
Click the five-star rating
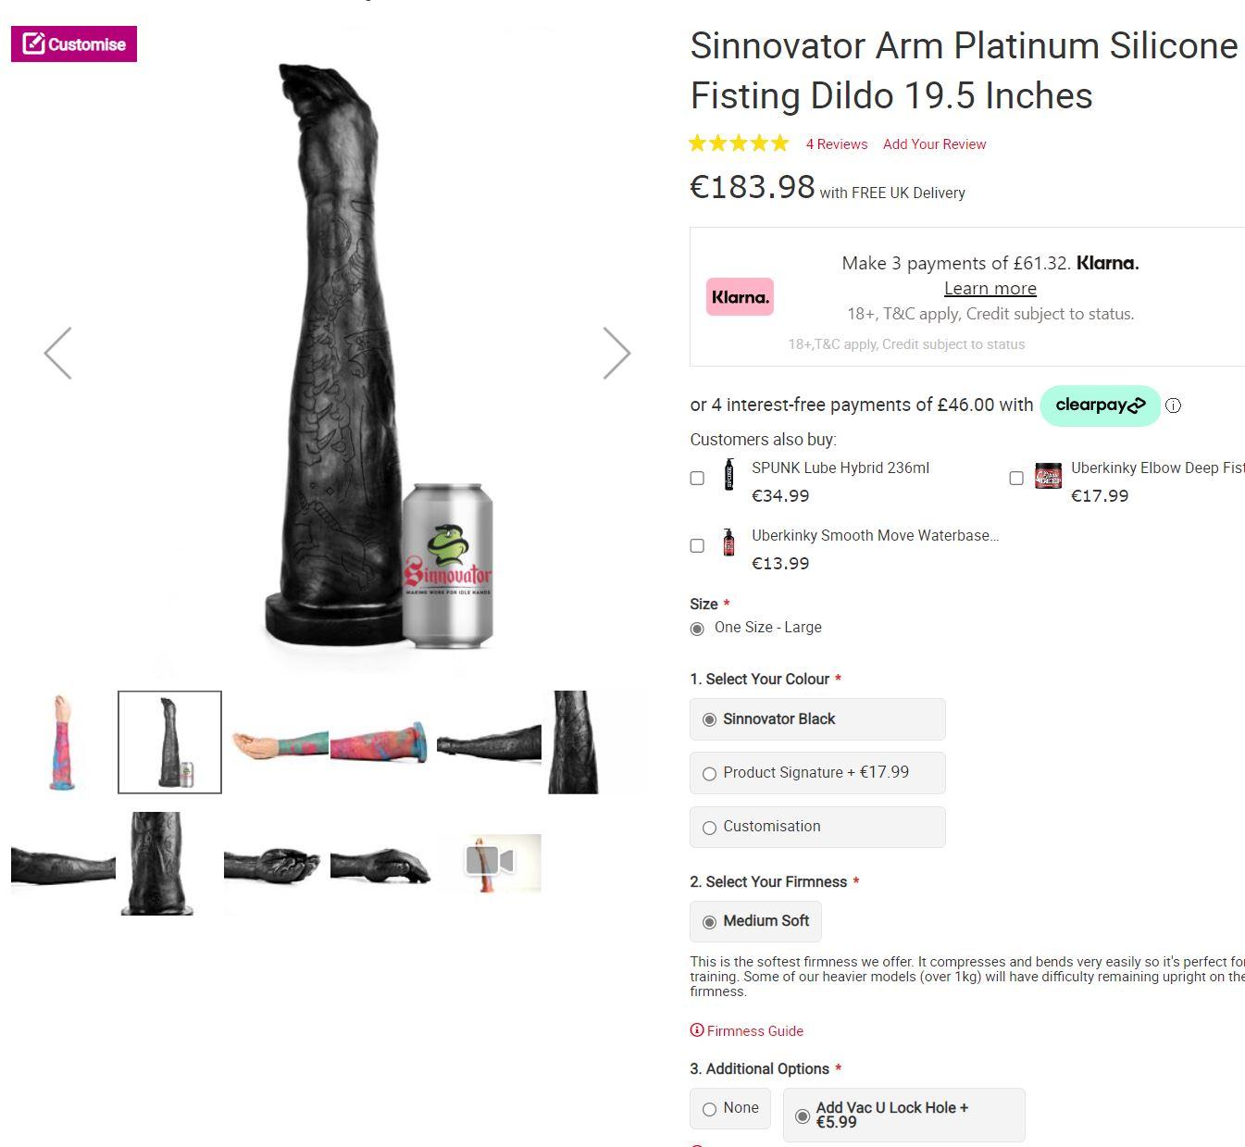pyautogui.click(x=739, y=143)
